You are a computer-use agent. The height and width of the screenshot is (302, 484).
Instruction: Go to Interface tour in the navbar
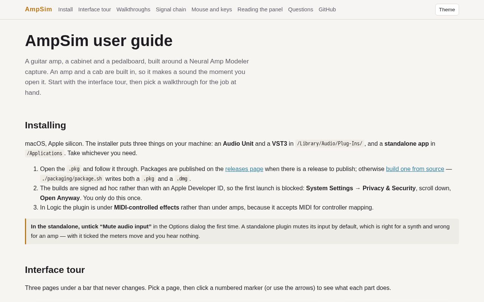95,9
